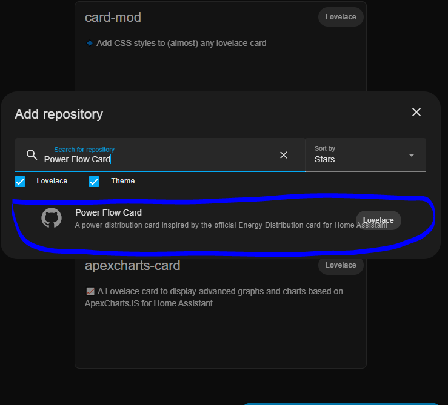
Task: Open the Sort by Stars dropdown
Action: (366, 155)
